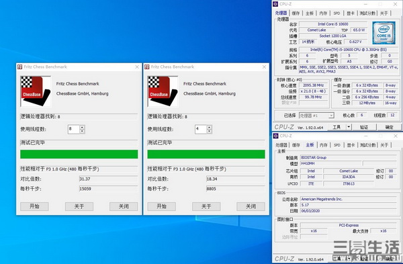Click the Intel Core i5 badge in CPU-Z
Viewport: 403px width, 264px height.
(x=384, y=33)
